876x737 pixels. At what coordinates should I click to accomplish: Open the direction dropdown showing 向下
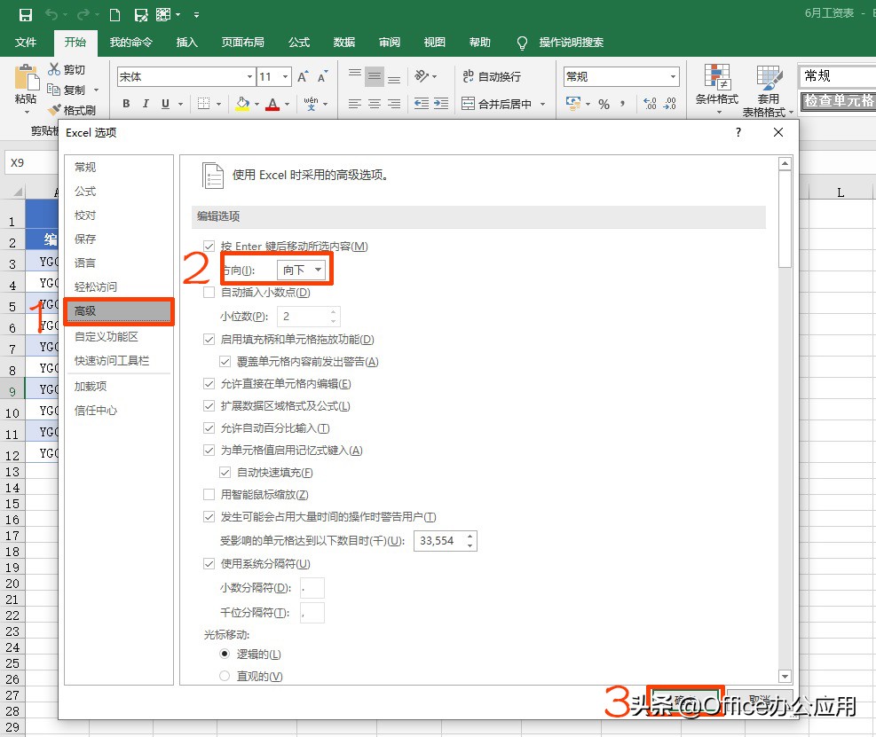pyautogui.click(x=301, y=270)
